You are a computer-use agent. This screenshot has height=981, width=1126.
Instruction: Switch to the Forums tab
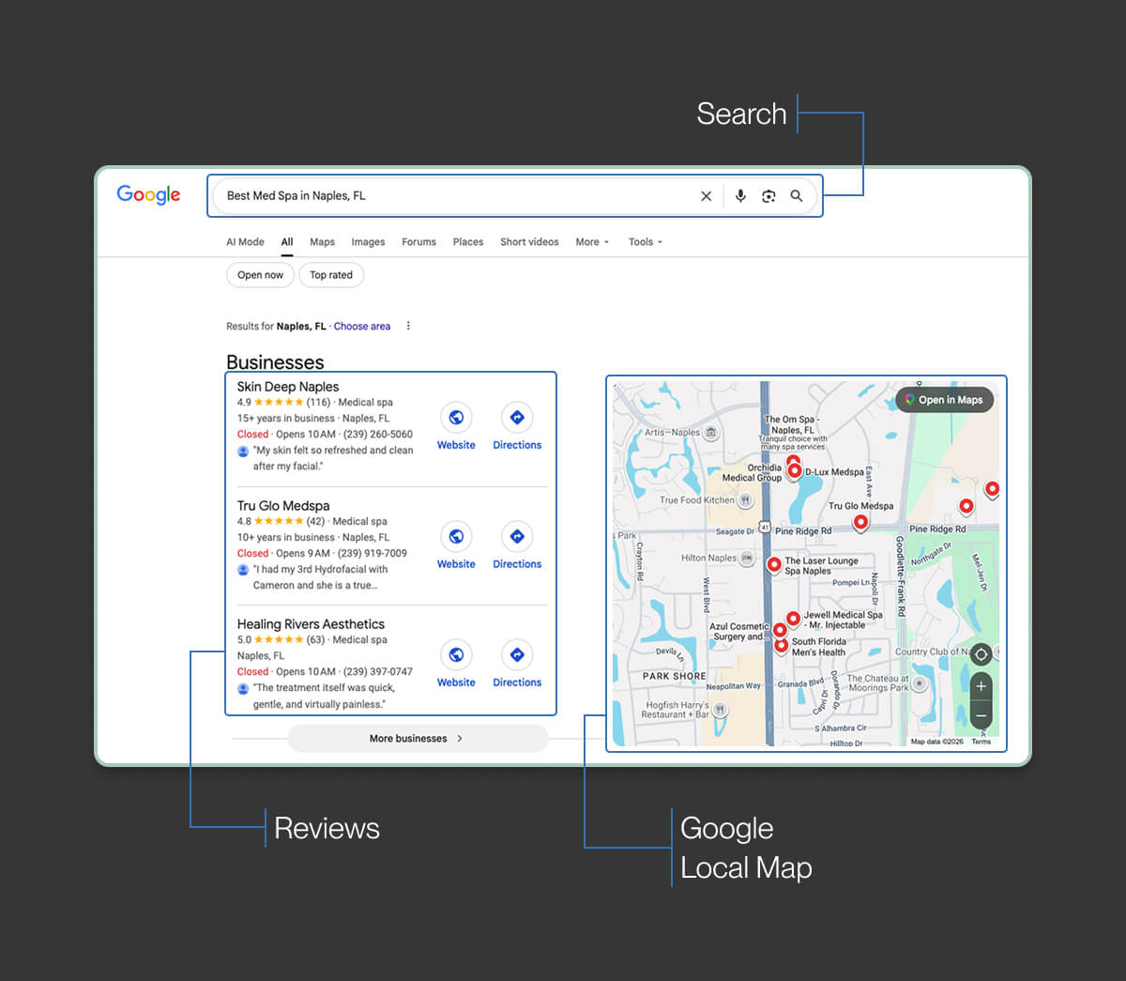418,242
